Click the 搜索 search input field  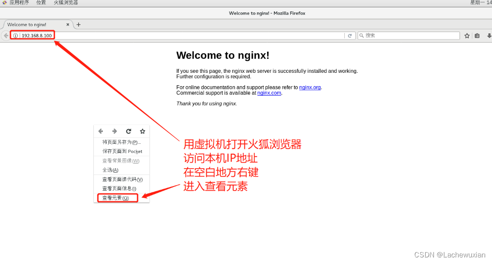click(409, 36)
